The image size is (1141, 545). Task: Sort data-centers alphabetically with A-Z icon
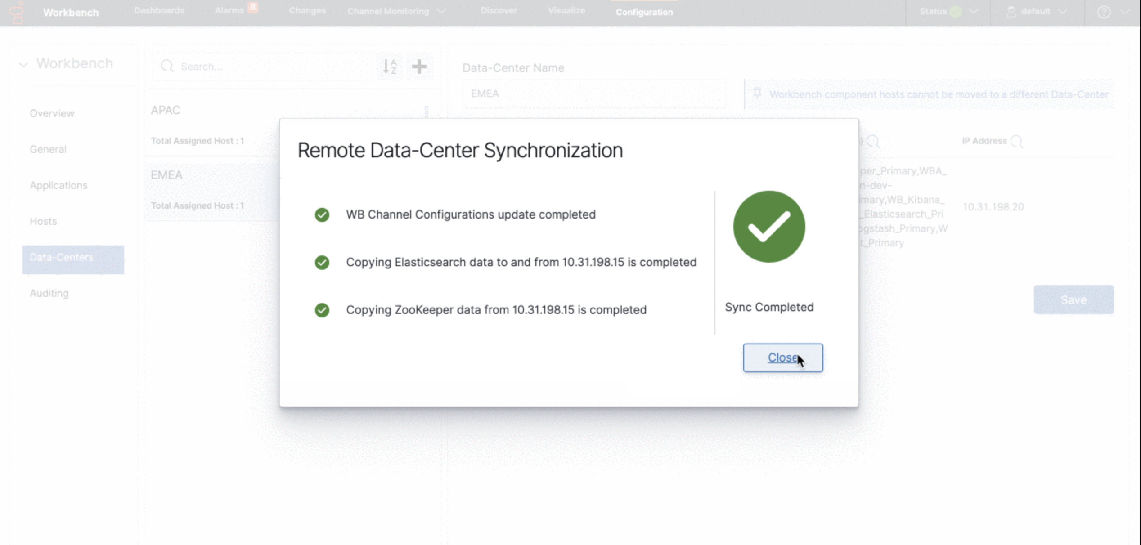coord(390,67)
